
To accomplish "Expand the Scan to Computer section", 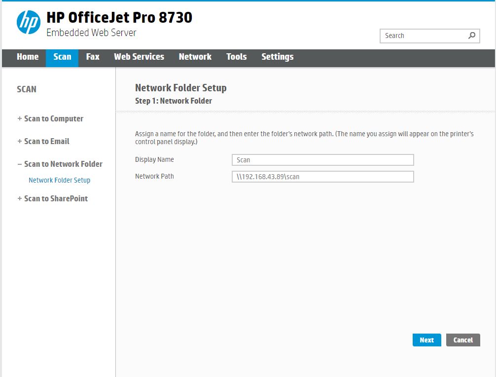I will point(53,118).
